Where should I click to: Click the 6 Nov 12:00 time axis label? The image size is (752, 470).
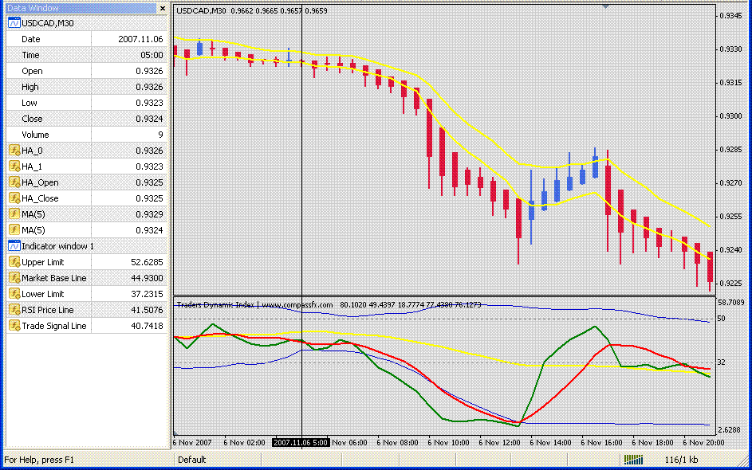[x=499, y=443]
